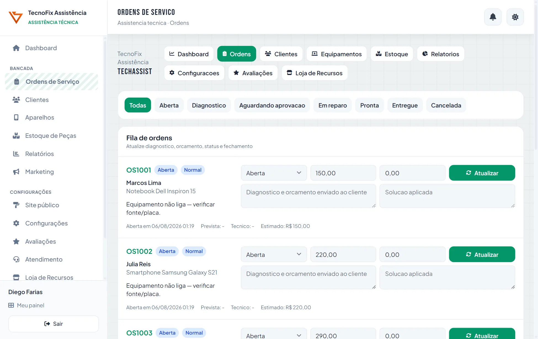Viewport: 538px width, 339px height.
Task: Open order OS1002 link
Action: coord(139,251)
